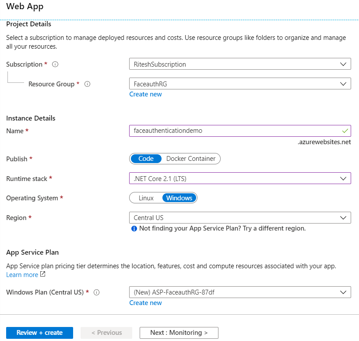
Task: Click the Name input field
Action: [x=232, y=131]
